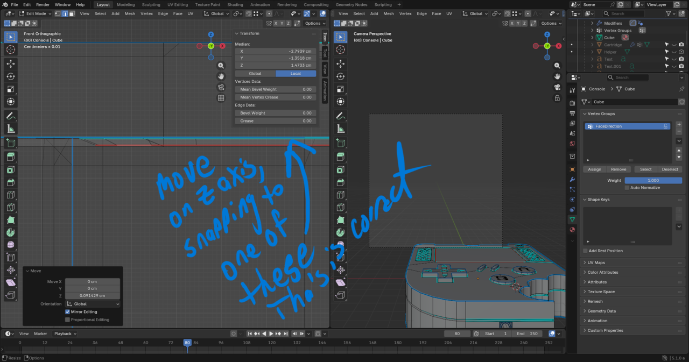Choose the Annotate pencil tool in left viewport
Viewport: 689px width, 362px height.
pyautogui.click(x=11, y=116)
